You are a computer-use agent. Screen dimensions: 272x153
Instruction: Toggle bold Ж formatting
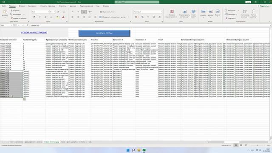tap(34, 17)
